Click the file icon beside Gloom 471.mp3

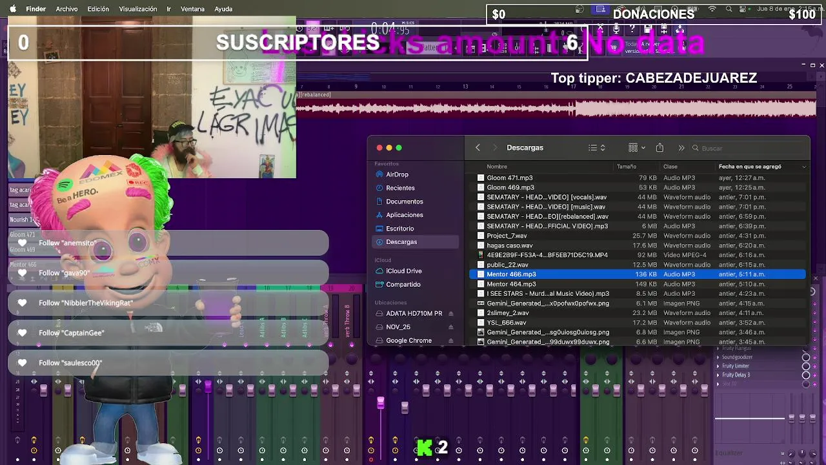[x=481, y=178]
